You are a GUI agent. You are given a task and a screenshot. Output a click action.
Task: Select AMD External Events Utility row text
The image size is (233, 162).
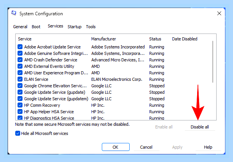coord(49,66)
